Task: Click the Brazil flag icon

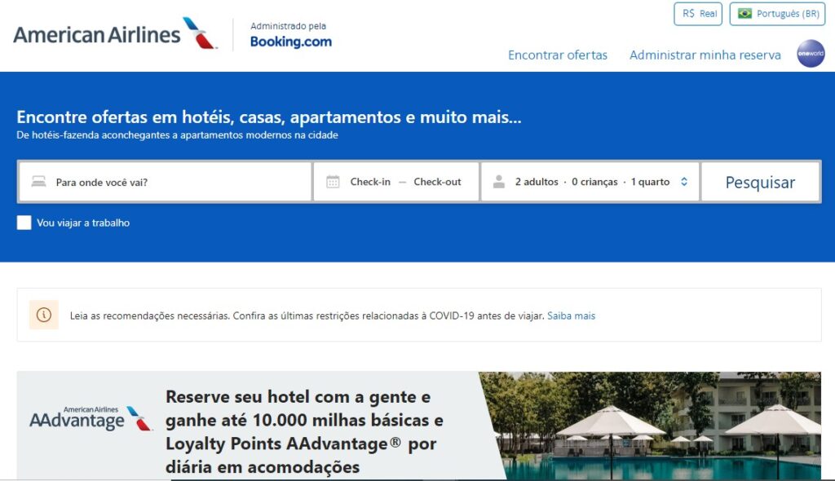Action: (x=744, y=13)
